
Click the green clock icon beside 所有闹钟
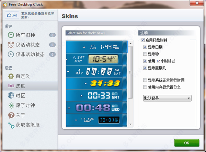(11, 35)
